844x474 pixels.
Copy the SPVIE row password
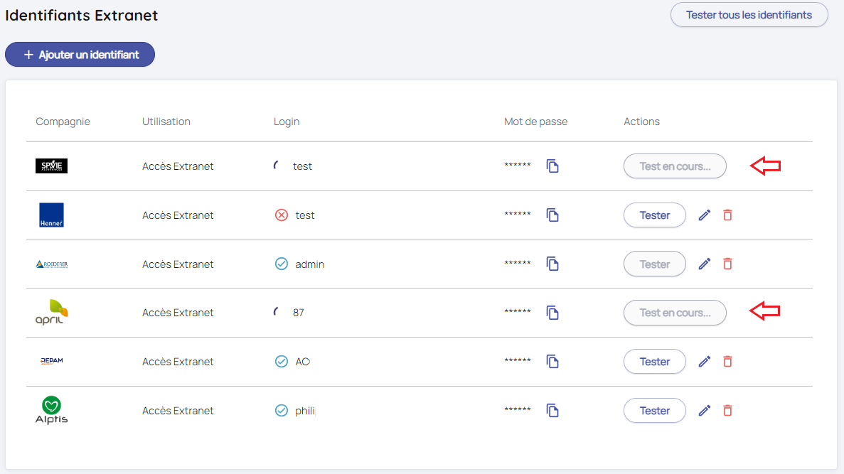coord(552,166)
